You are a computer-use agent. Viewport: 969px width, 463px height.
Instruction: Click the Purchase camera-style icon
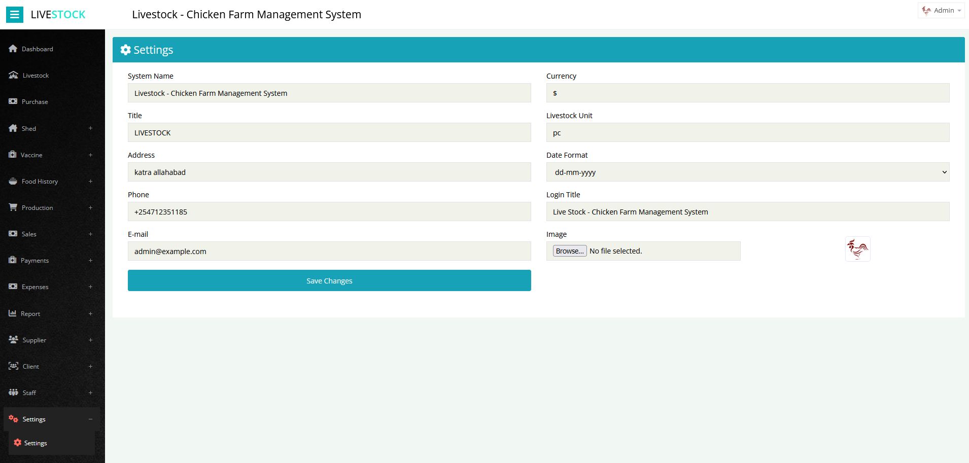pyautogui.click(x=13, y=101)
